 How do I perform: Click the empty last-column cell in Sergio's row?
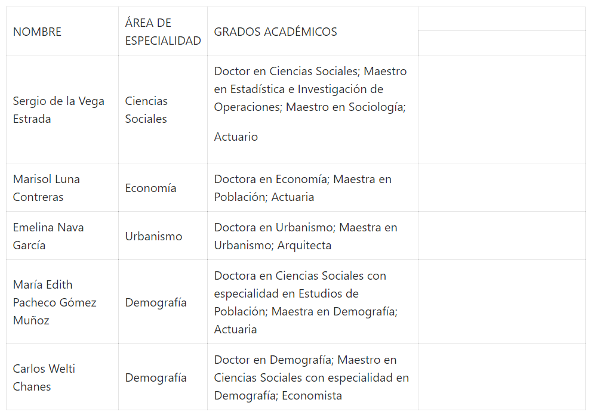click(501, 110)
